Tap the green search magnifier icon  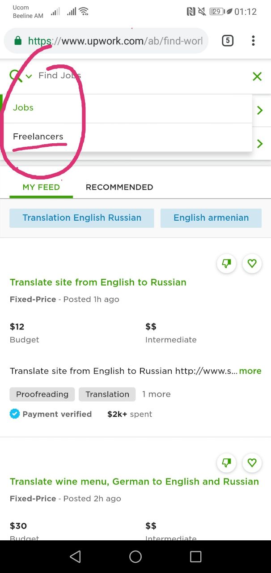click(x=16, y=75)
